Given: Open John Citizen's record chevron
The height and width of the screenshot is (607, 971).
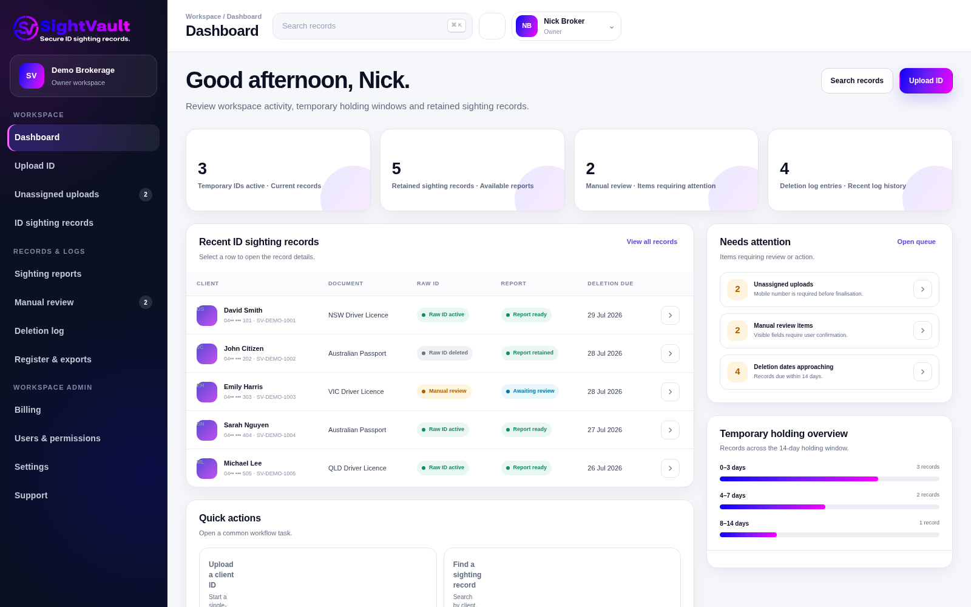Looking at the screenshot, I should [x=670, y=353].
